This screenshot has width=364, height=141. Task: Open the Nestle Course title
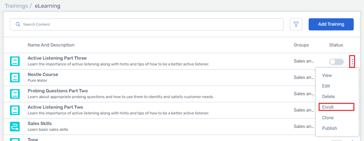pyautogui.click(x=43, y=74)
